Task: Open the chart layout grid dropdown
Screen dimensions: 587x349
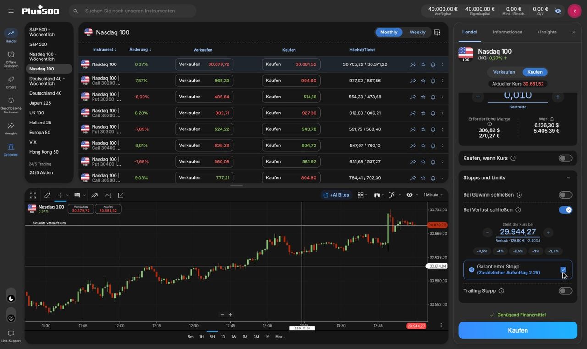Action: tap(362, 195)
